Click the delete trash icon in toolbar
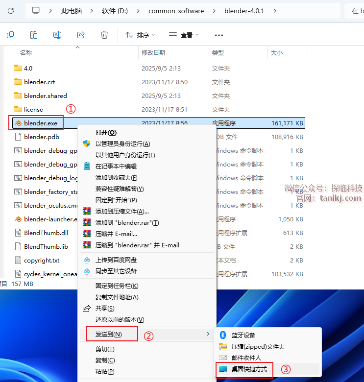 click(x=104, y=35)
